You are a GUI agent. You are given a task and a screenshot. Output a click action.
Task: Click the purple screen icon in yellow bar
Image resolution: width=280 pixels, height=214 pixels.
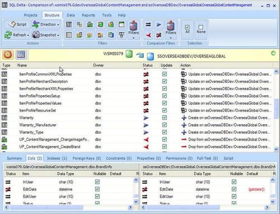21,55
